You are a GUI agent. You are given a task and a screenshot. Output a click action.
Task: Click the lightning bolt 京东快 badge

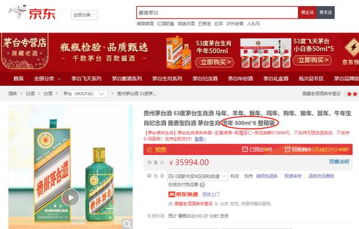pyautogui.click(x=352, y=52)
